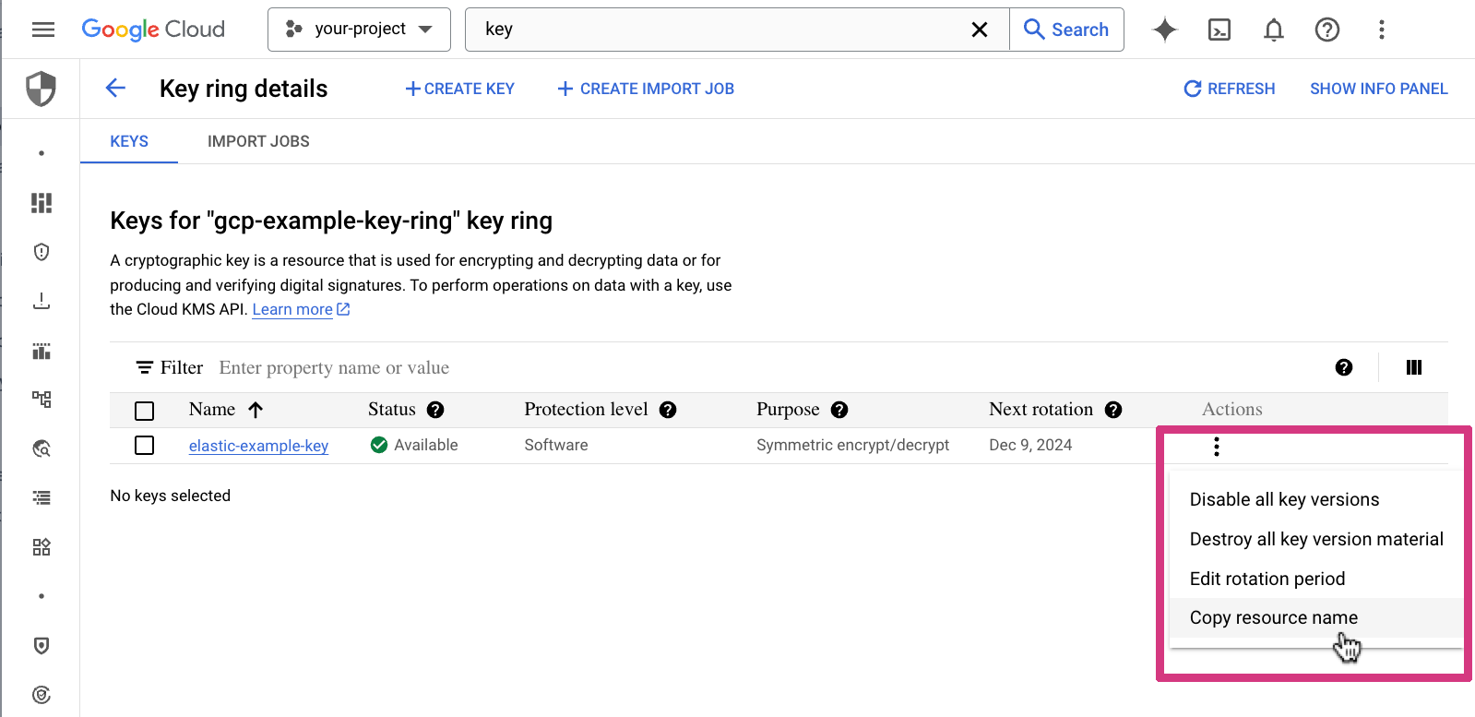Click SHOW INFO PANEL
The image size is (1475, 717).
[x=1379, y=89]
